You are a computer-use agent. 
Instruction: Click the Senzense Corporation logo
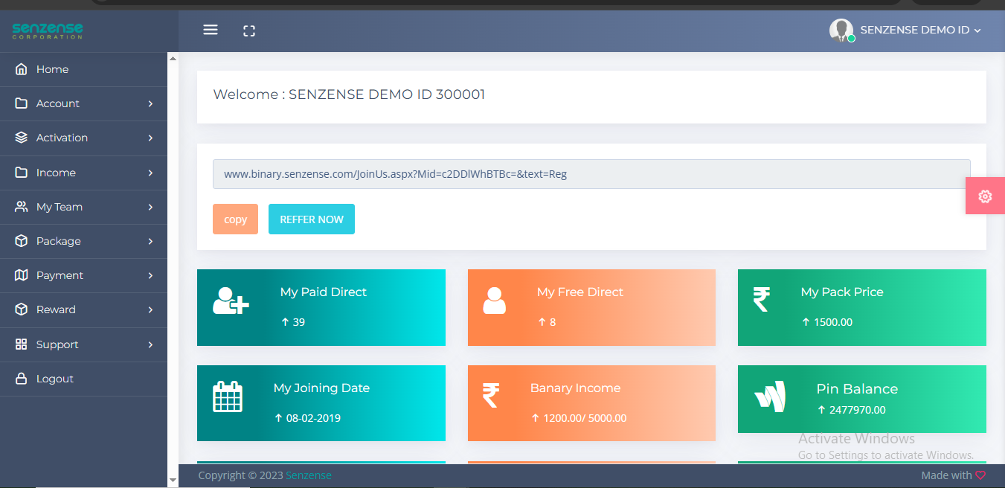[x=48, y=30]
